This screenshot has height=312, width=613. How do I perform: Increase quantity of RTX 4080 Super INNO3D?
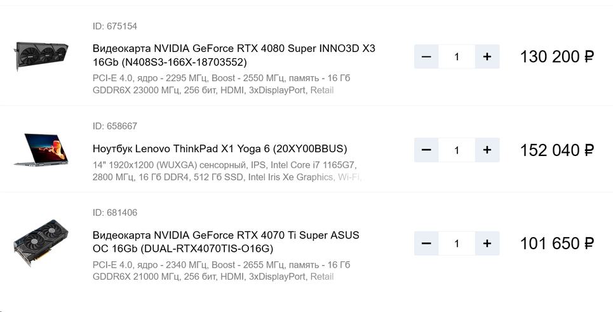pos(487,57)
